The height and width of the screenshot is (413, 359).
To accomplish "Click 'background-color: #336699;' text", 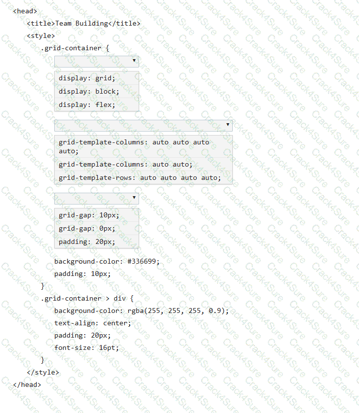I will [107, 261].
